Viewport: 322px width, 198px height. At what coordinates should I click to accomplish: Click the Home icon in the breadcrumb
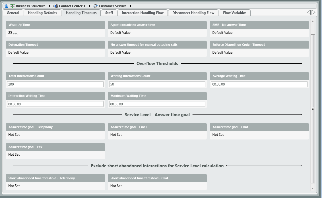[x=6, y=6]
